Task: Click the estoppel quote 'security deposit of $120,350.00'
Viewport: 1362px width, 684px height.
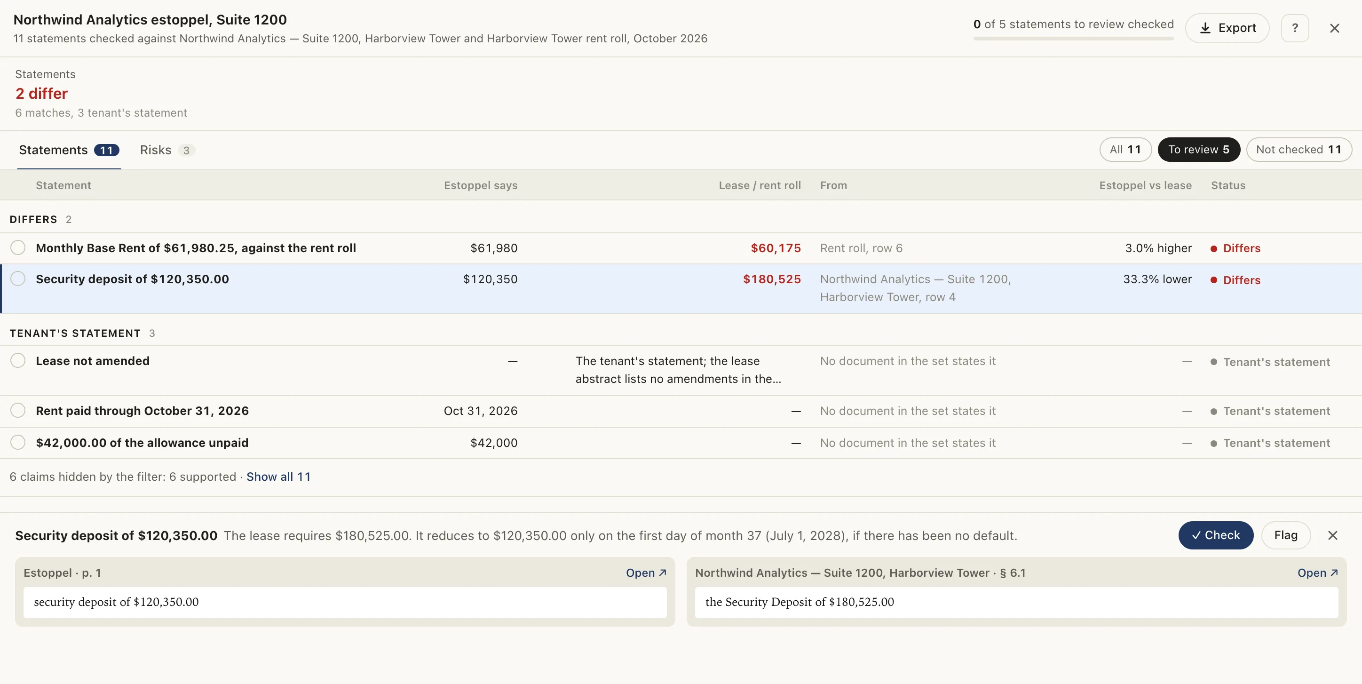Action: click(116, 602)
